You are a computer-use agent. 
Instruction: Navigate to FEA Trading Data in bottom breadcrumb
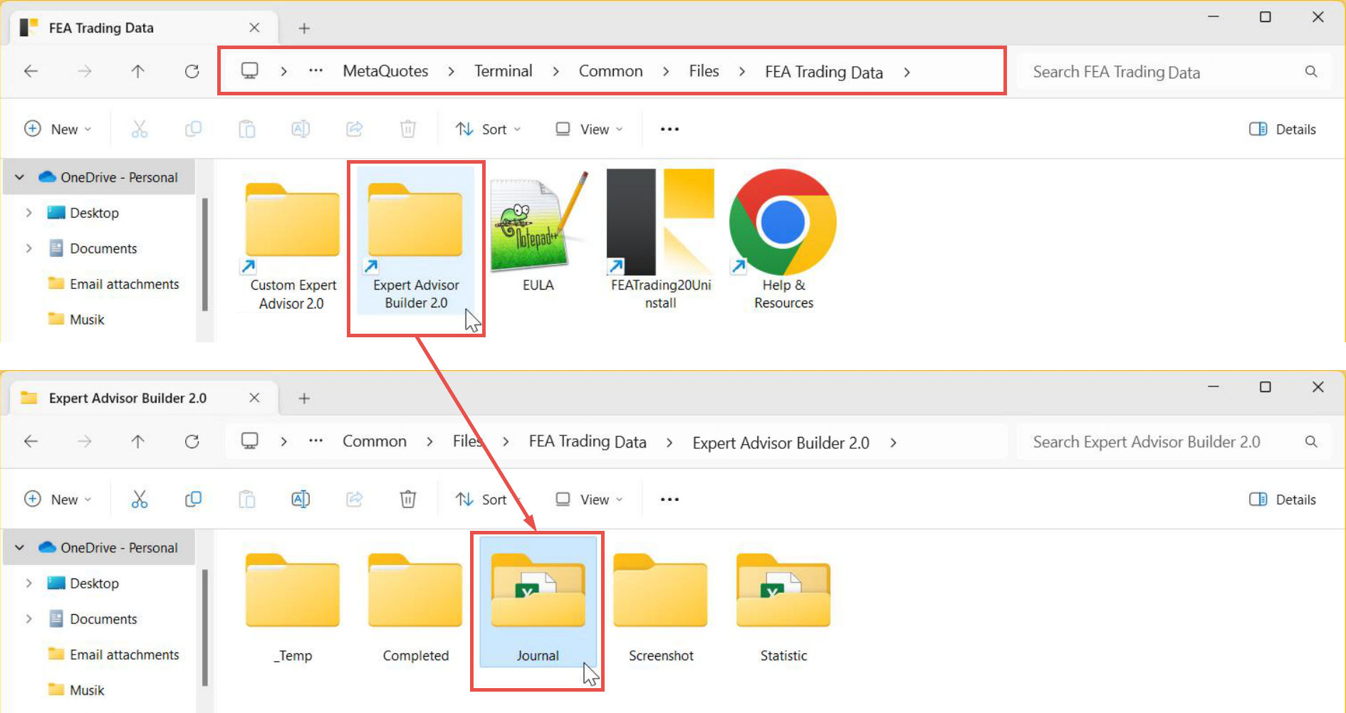tap(588, 442)
